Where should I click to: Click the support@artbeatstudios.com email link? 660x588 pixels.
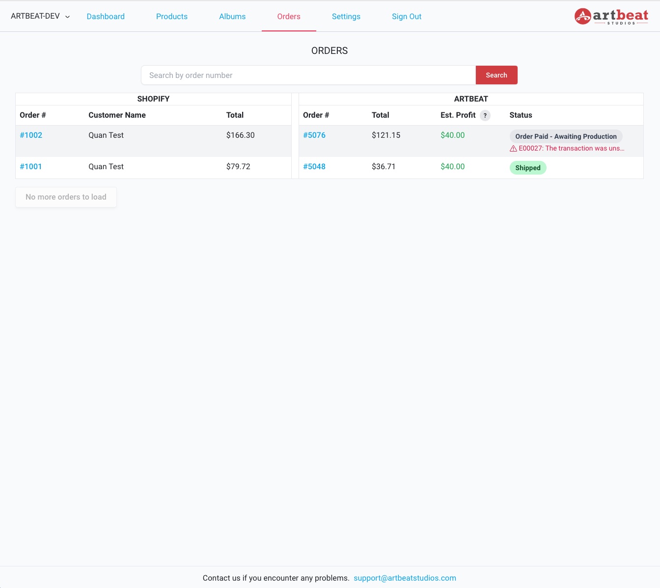(405, 578)
